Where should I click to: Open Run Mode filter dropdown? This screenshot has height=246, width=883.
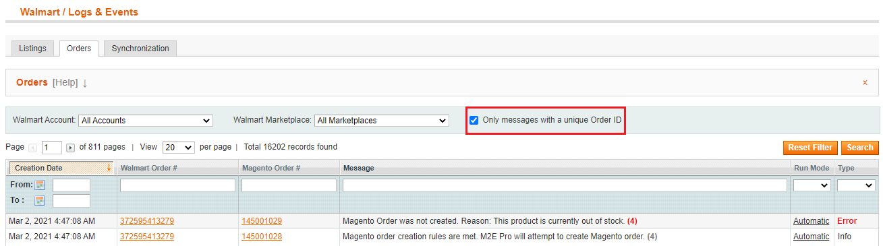click(811, 185)
